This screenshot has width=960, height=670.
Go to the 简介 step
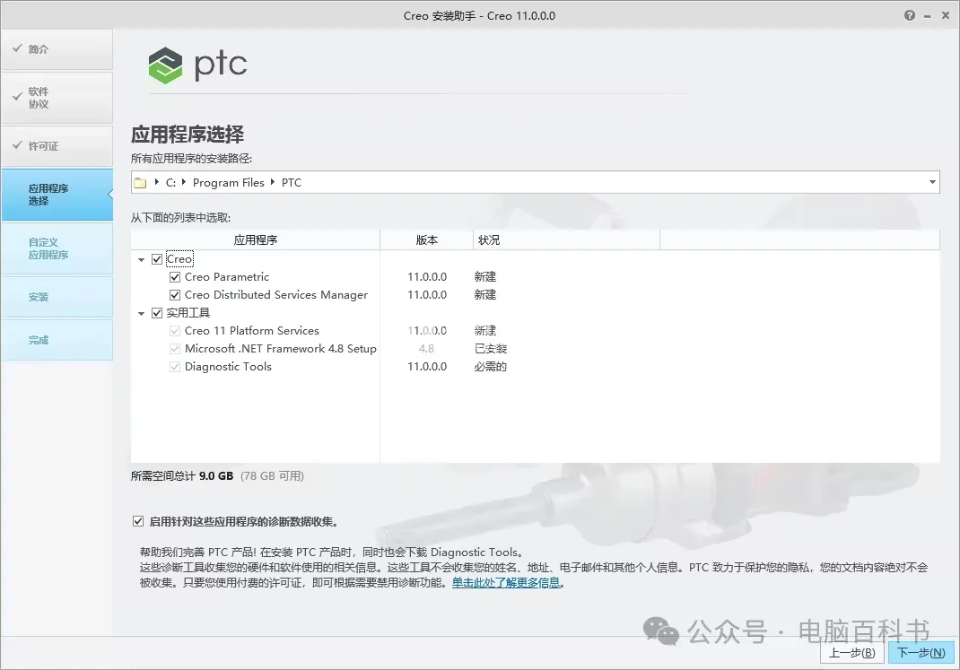57,49
